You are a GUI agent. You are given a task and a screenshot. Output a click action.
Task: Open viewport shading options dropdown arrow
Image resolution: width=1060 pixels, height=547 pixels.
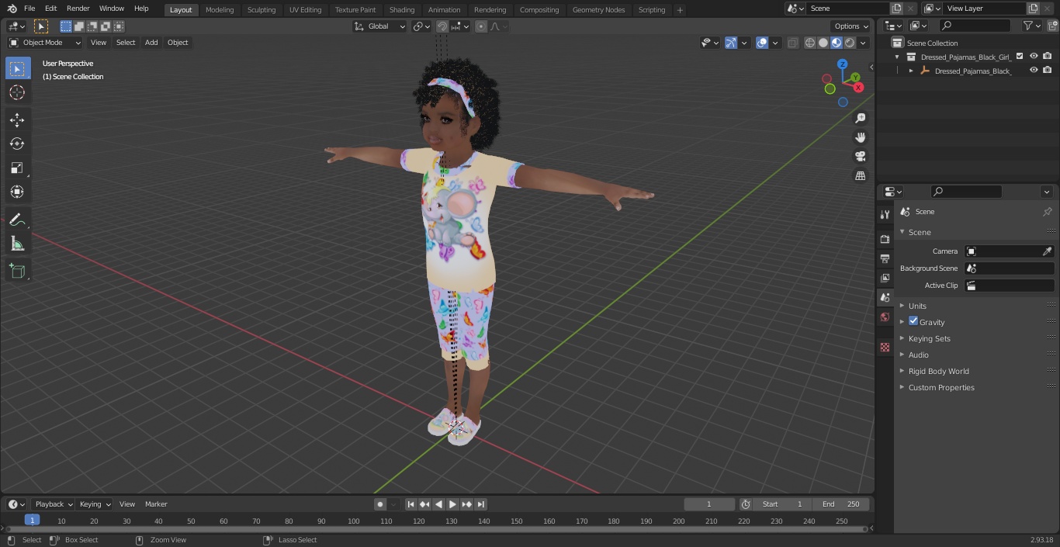point(863,43)
